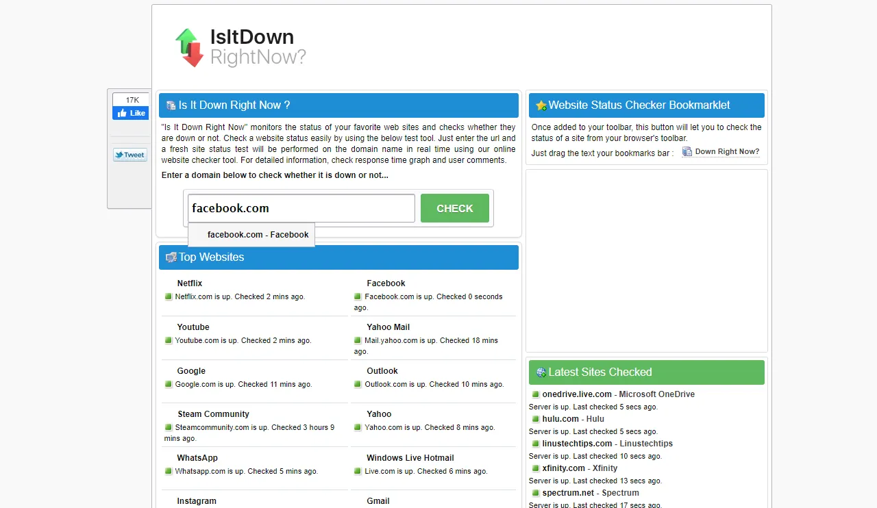Open the WhatsApp link

coord(197,458)
